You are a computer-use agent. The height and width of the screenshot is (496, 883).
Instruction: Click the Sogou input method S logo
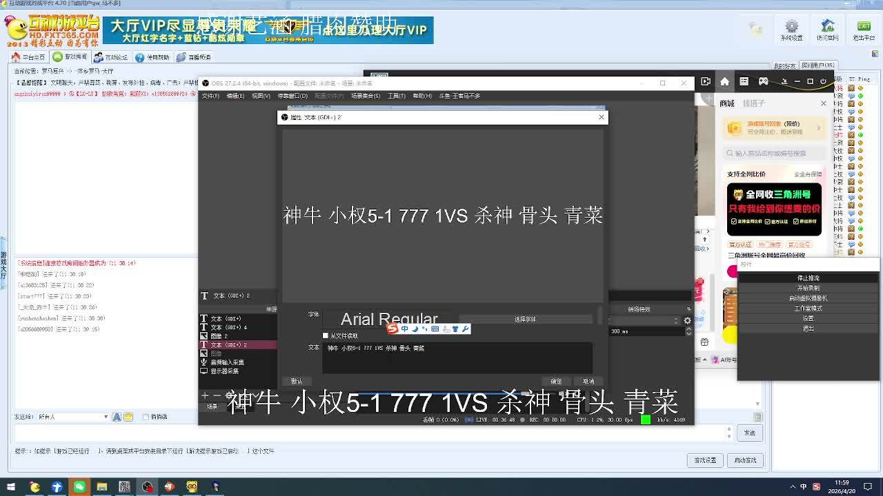[393, 329]
